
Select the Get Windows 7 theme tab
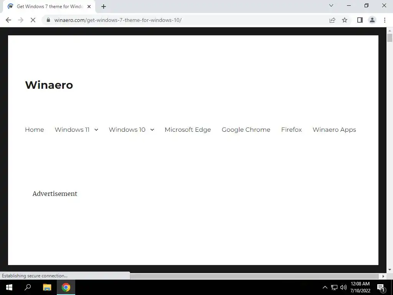click(x=50, y=7)
